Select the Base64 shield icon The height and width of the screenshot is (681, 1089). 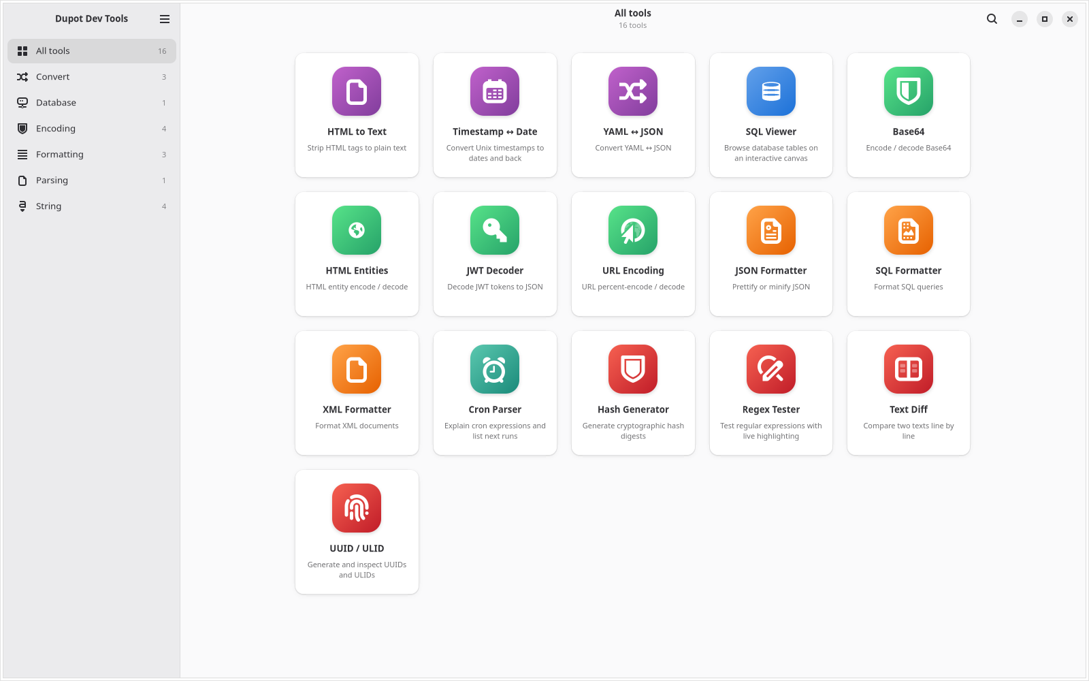909,91
